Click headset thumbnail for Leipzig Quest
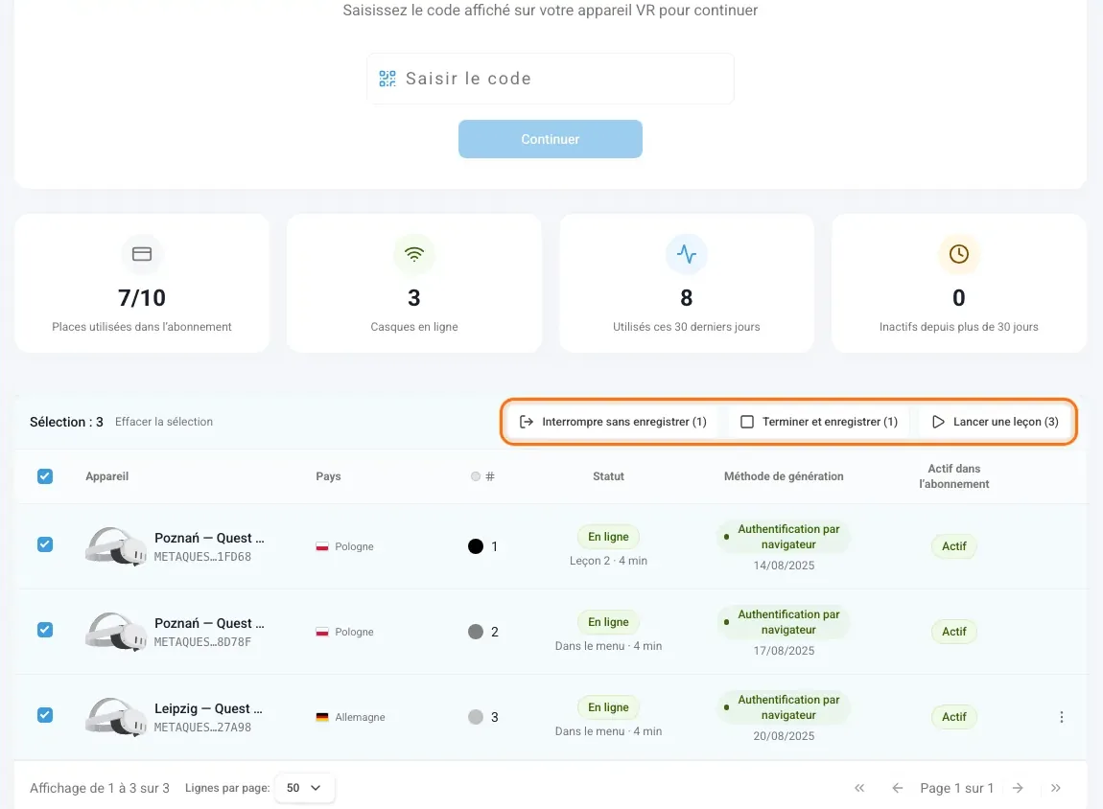Image resolution: width=1103 pixels, height=809 pixels. 116,716
